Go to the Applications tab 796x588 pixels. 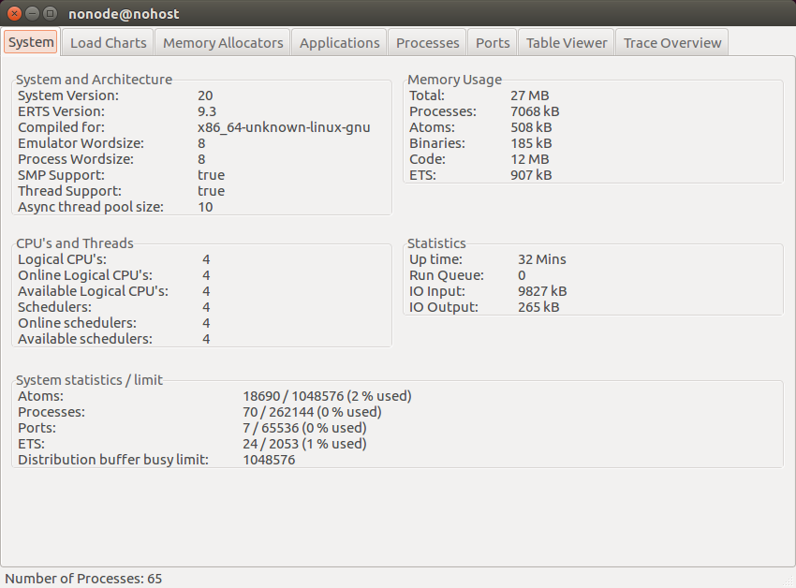[x=339, y=42]
